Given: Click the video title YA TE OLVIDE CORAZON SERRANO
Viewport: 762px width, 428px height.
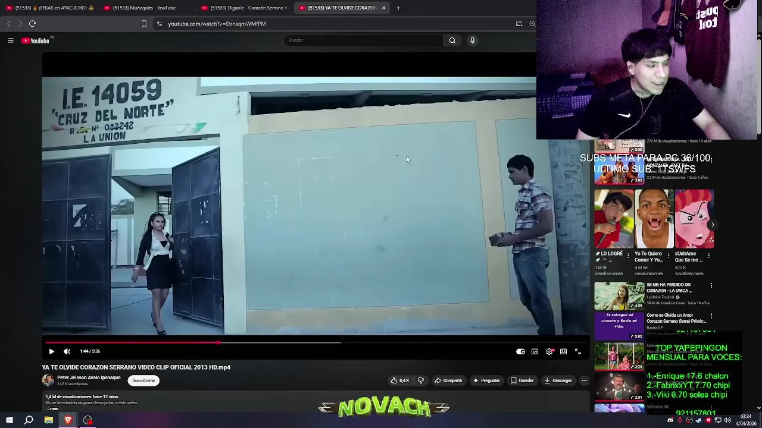Looking at the screenshot, I should pos(136,367).
